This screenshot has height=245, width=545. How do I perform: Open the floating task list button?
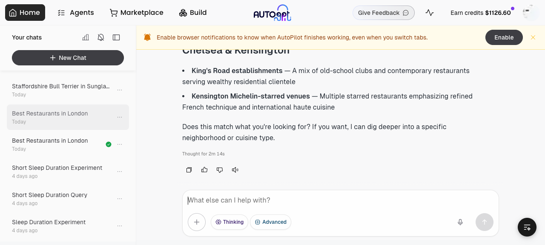(x=527, y=227)
